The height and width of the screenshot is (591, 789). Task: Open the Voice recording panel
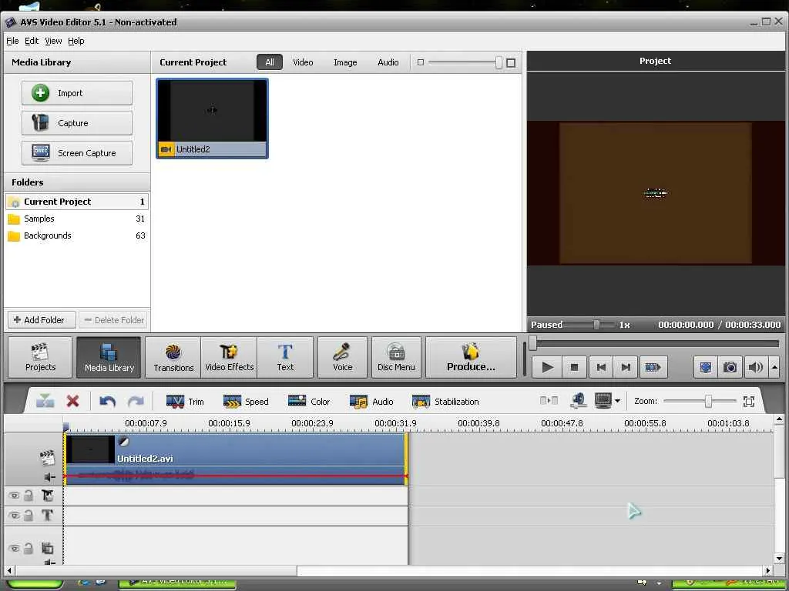(343, 357)
